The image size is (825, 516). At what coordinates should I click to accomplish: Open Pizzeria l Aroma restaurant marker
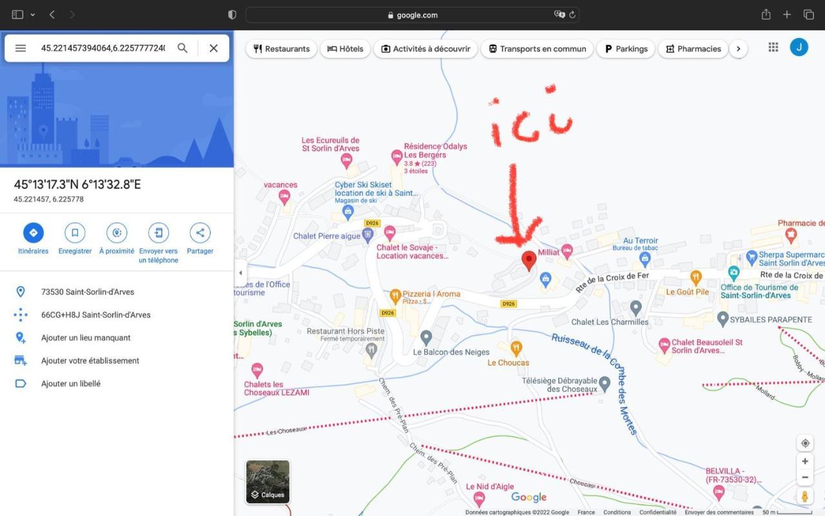pos(396,296)
